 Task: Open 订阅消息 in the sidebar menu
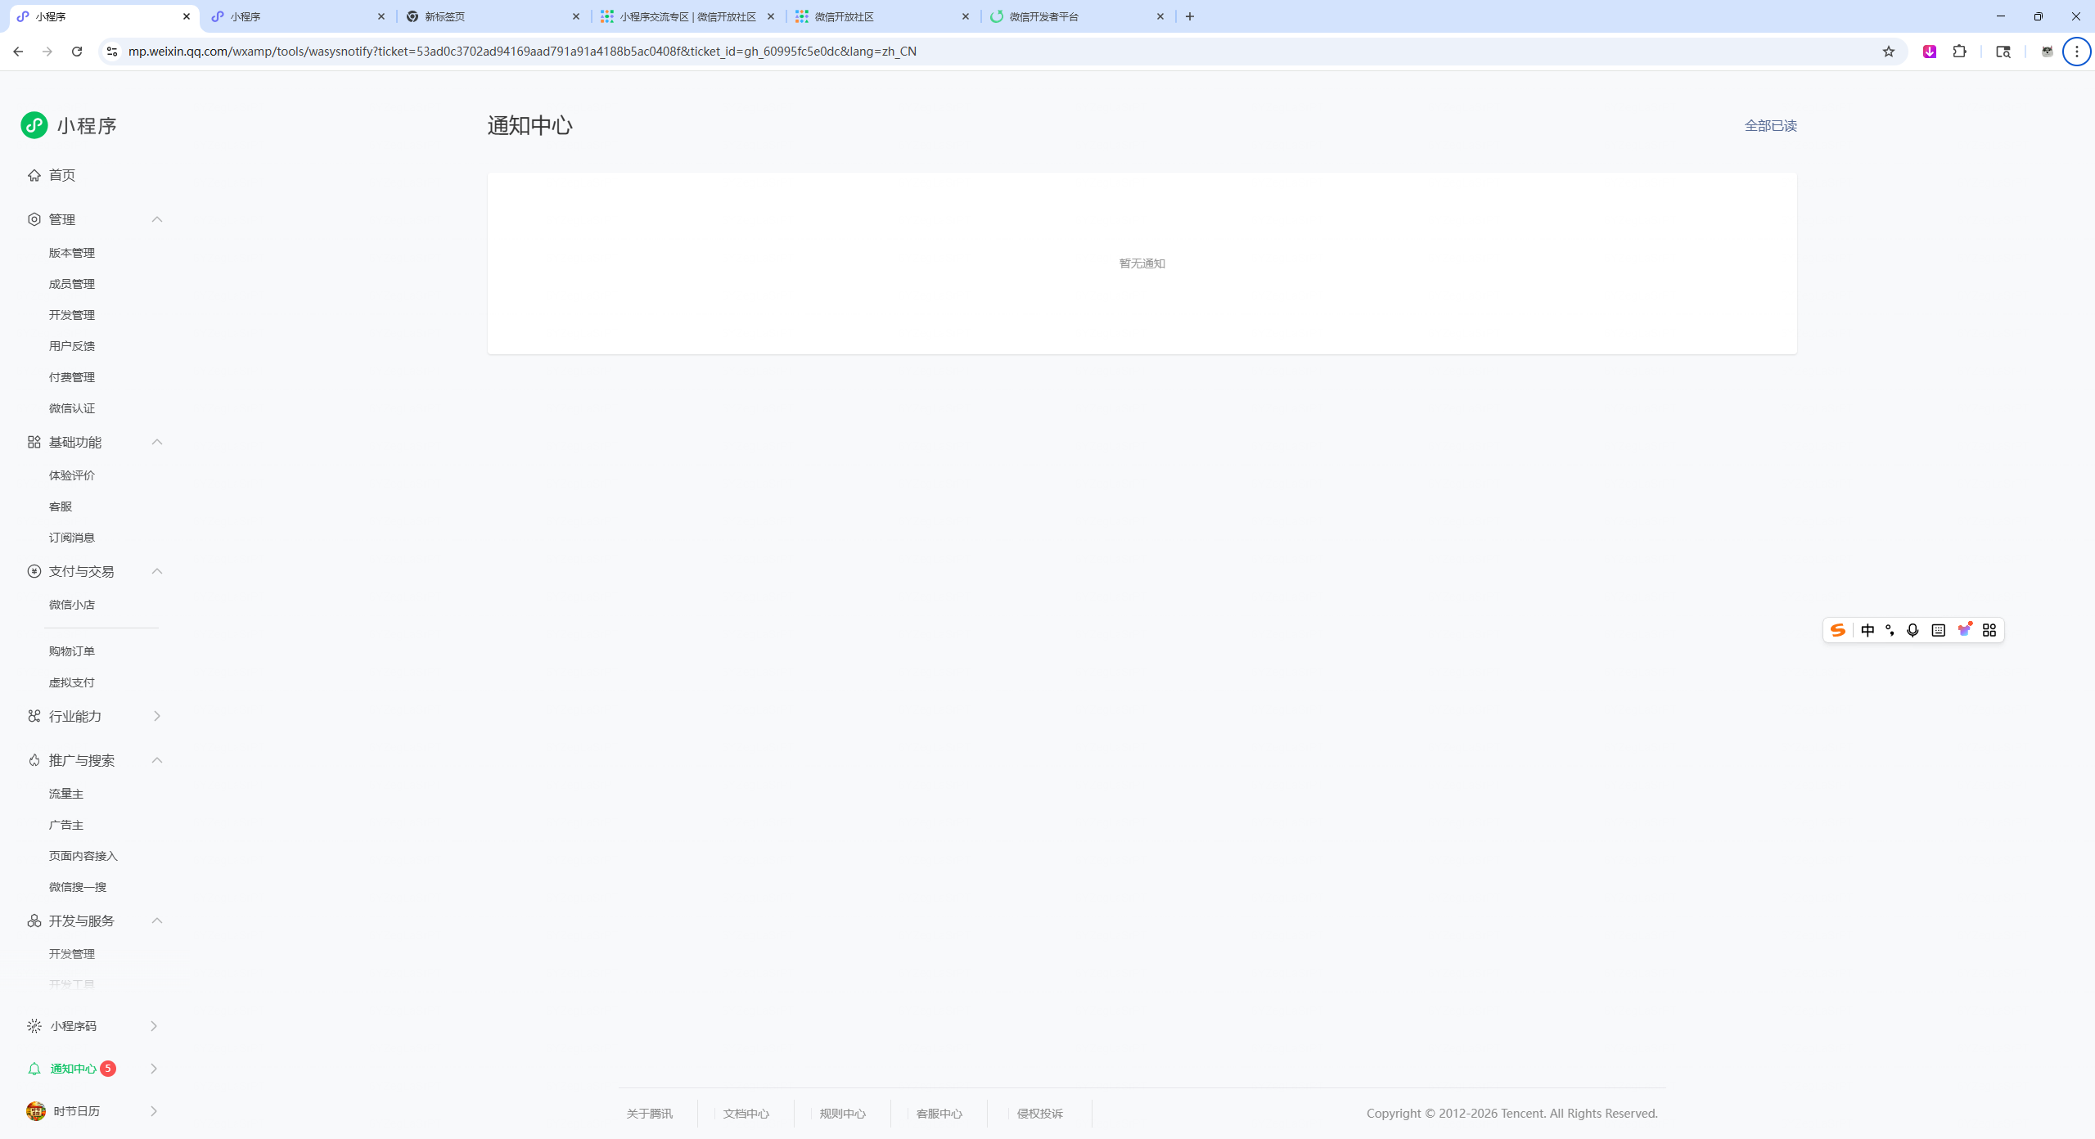point(72,538)
